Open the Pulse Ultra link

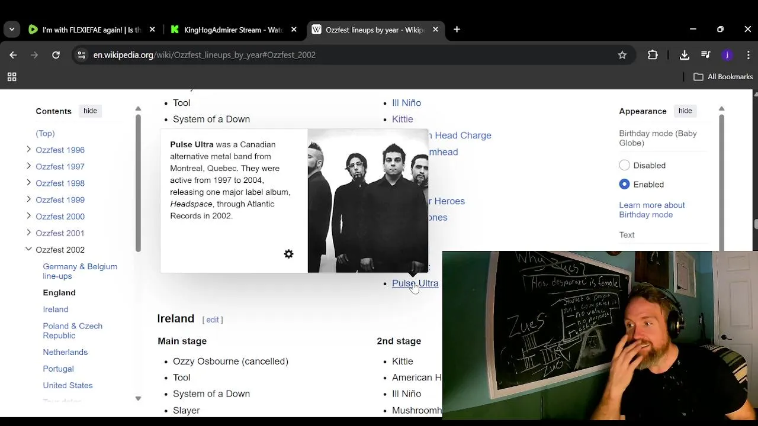pyautogui.click(x=415, y=283)
